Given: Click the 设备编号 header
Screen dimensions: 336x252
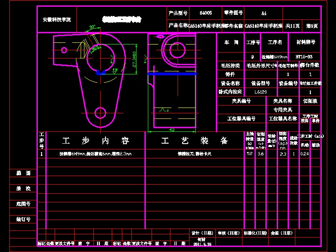Looking at the screenshot, I should pos(288,83).
